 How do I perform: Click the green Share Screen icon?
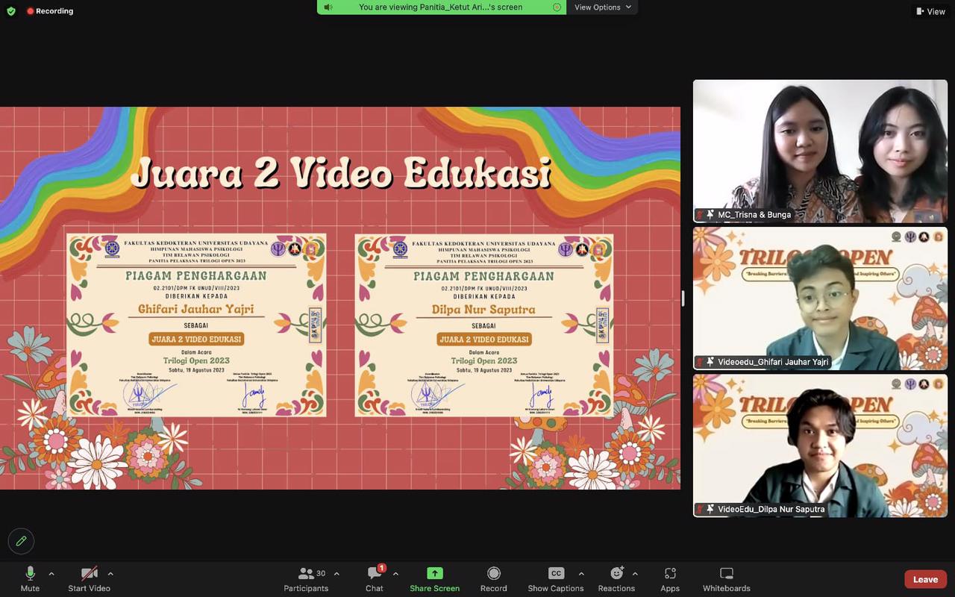click(x=435, y=573)
